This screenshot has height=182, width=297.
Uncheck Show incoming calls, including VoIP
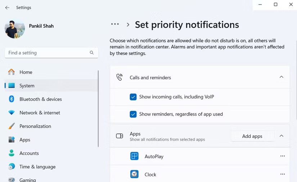(x=133, y=97)
